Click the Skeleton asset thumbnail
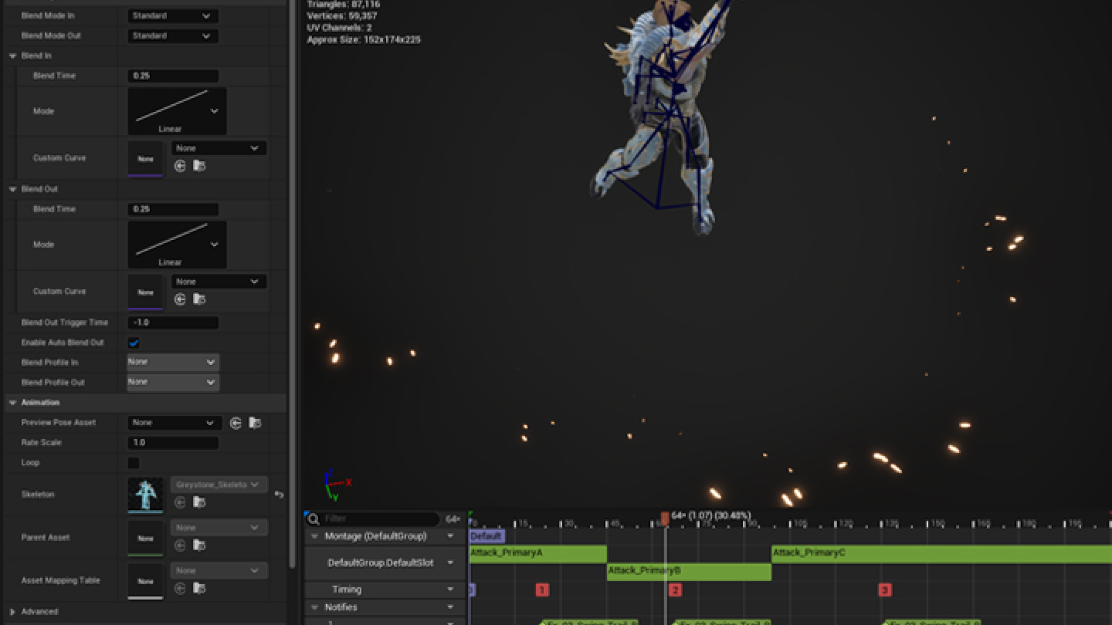1112x625 pixels. [x=145, y=495]
